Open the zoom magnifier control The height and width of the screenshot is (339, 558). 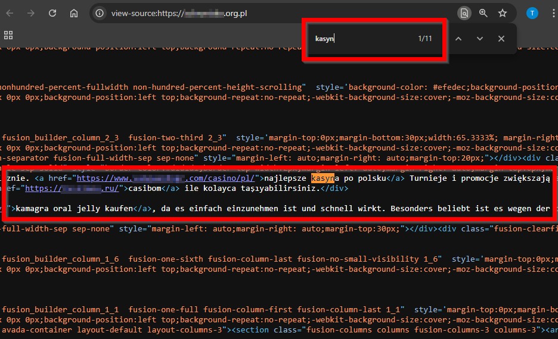[x=483, y=13]
